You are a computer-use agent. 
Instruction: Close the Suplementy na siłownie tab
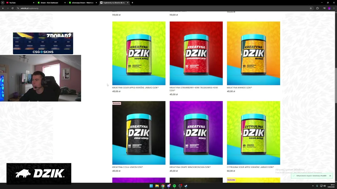pos(128,3)
